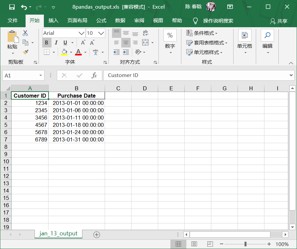Toggle wrap text icon
This screenshot has height=249, width=297.
pyautogui.click(x=145, y=33)
